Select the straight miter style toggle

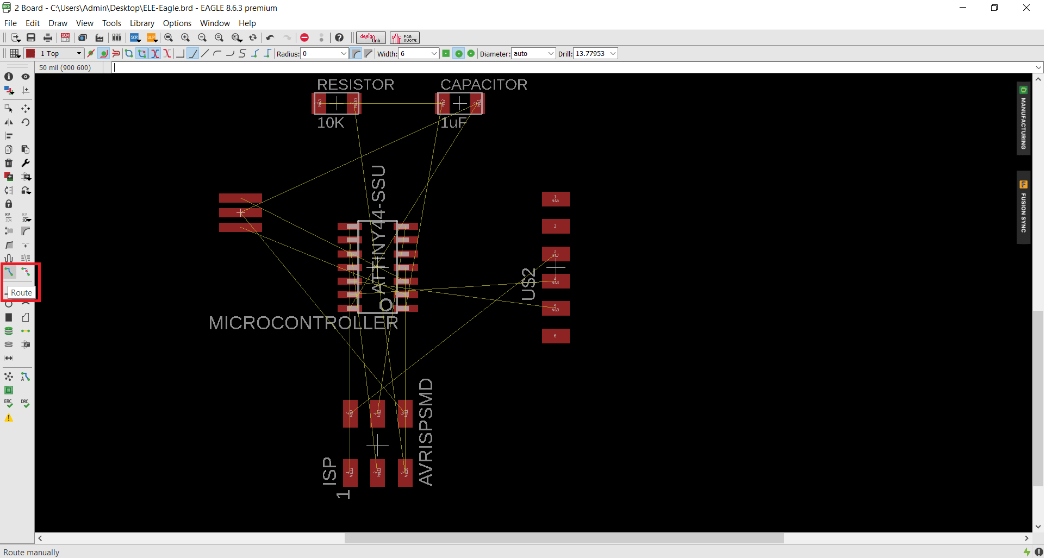coord(368,53)
